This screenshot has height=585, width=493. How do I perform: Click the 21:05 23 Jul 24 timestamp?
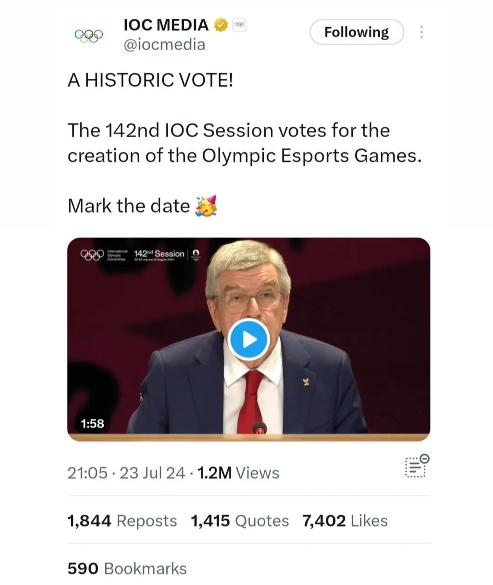coord(126,473)
